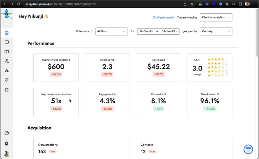Open the integrations plug icon
259x159 pixels.
[x=7, y=80]
